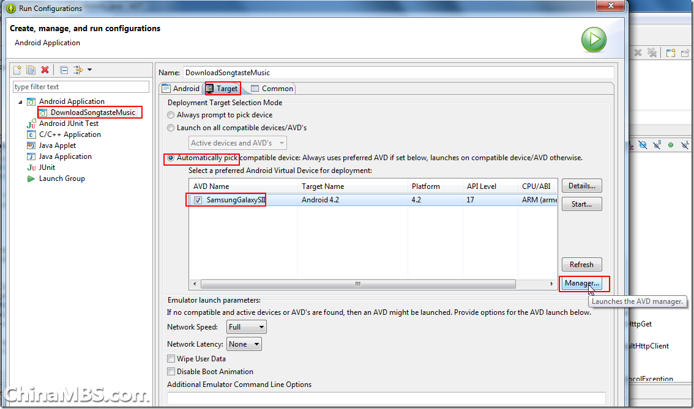Image resolution: width=694 pixels, height=409 pixels.
Task: Open the filter icon's dropdown arrow
Action: (89, 70)
